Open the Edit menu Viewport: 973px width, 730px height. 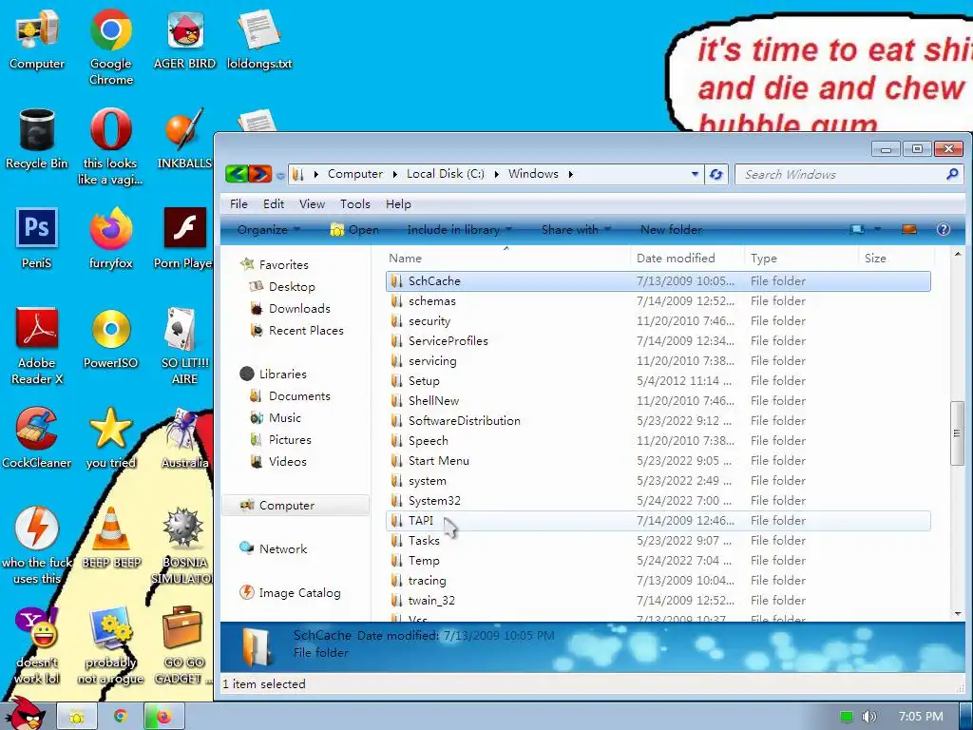(273, 204)
